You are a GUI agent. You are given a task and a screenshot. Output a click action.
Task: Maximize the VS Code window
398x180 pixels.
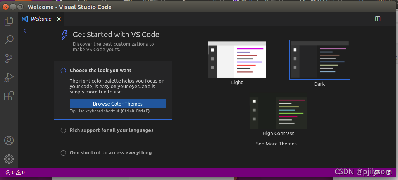(21, 7)
